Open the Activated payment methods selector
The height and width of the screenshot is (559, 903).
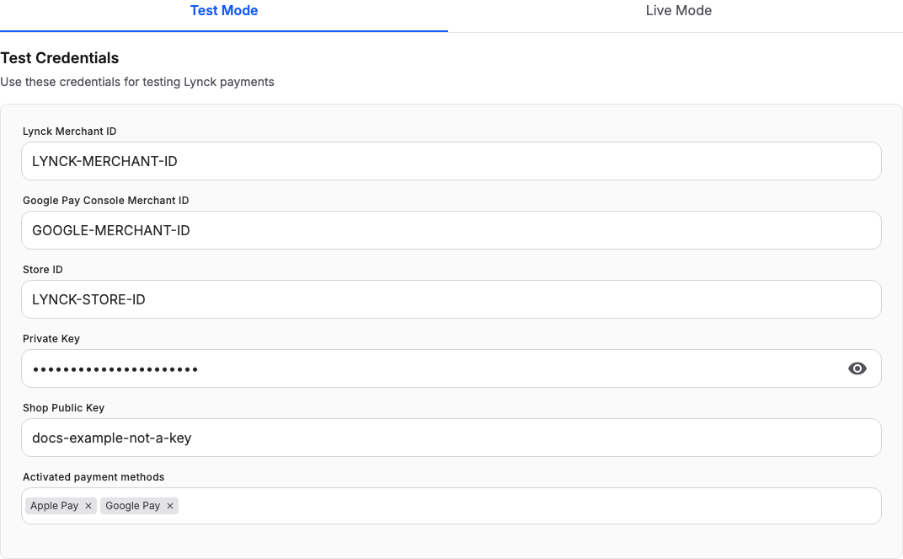[451, 505]
